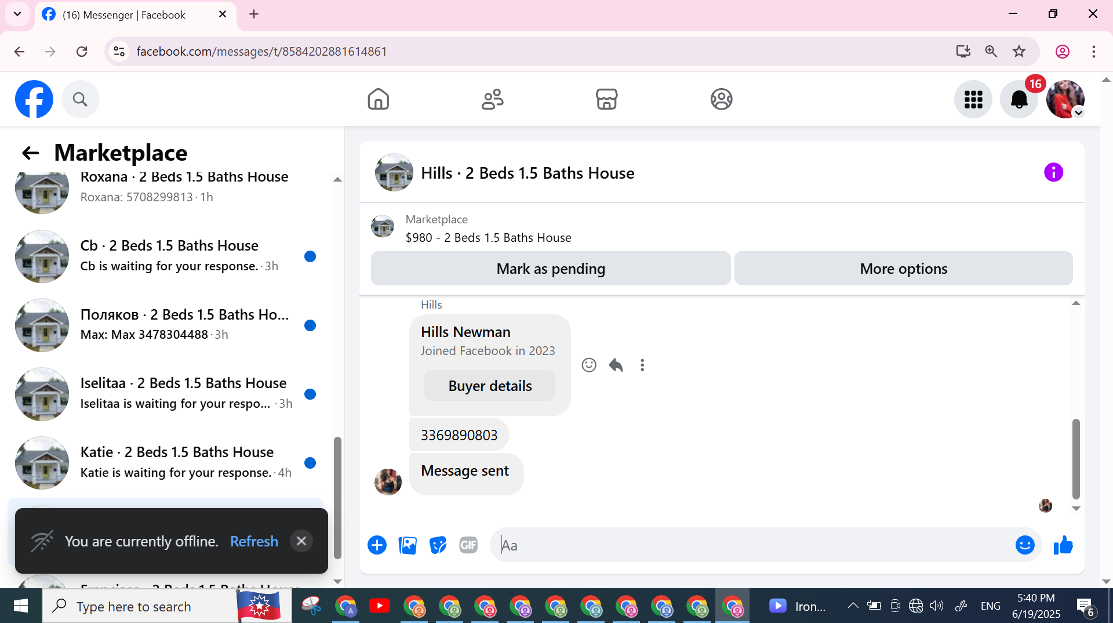
Task: Show hidden system tray icons
Action: coord(853,606)
